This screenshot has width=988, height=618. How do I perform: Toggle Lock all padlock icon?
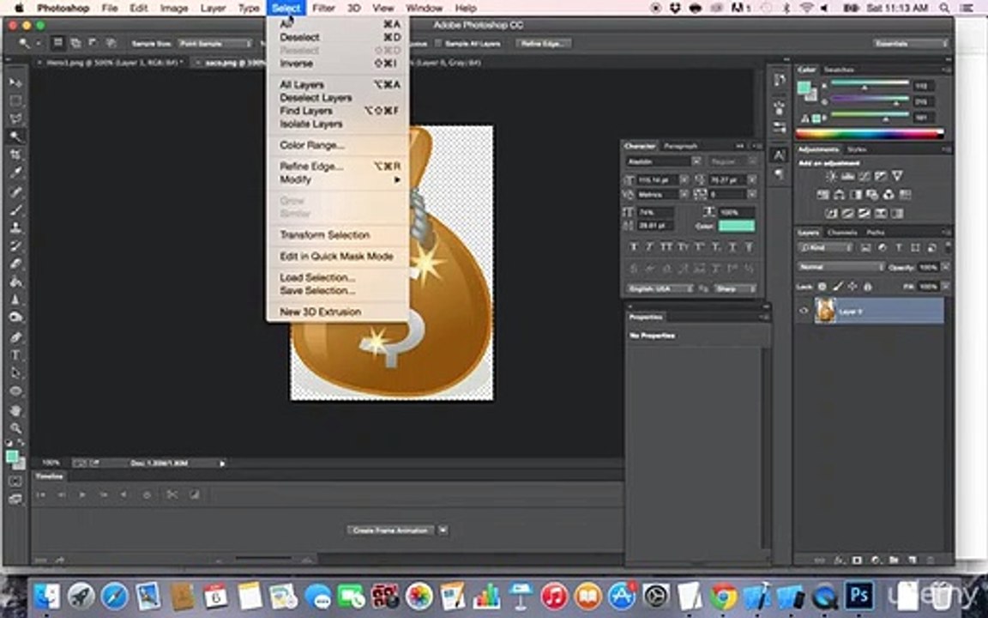(x=868, y=287)
